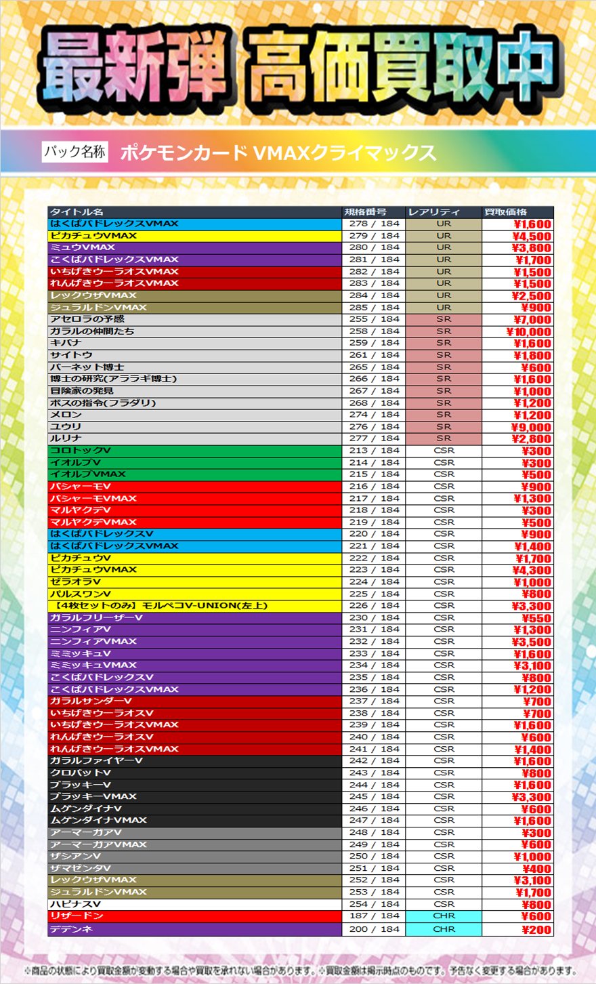
Task: Select the アセロラの予感 title
Action: coord(195,319)
